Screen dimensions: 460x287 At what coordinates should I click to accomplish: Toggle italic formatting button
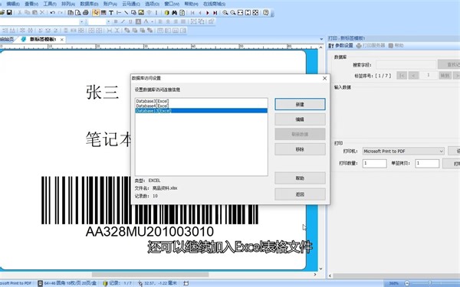[x=123, y=21]
